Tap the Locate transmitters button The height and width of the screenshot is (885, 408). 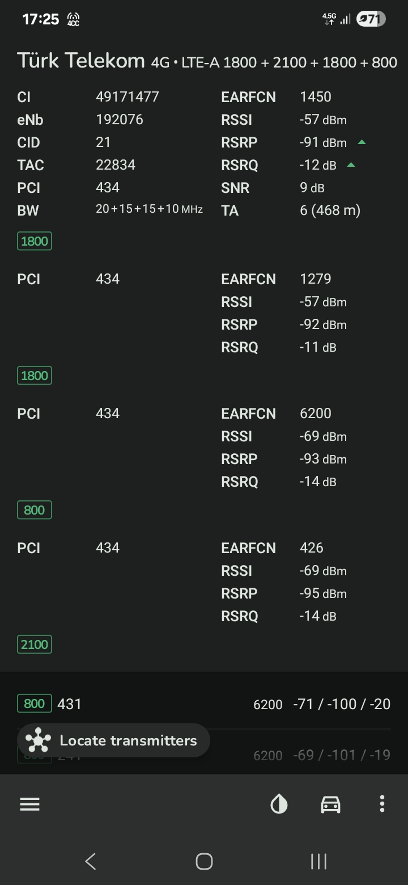click(x=113, y=740)
